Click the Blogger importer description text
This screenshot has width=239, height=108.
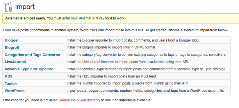click(133, 40)
